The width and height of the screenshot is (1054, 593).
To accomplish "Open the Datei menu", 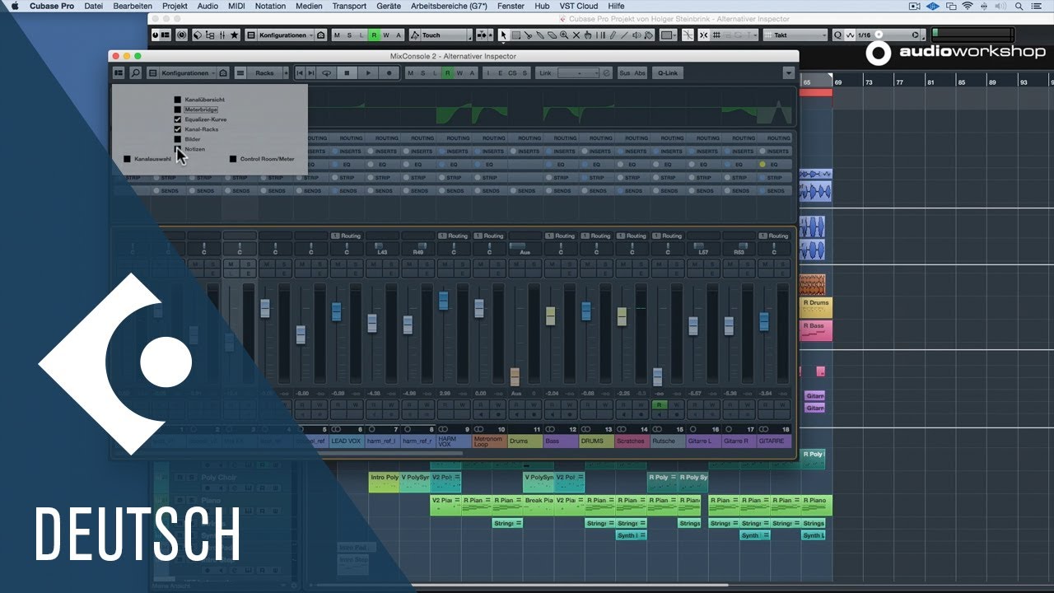I will tap(94, 6).
